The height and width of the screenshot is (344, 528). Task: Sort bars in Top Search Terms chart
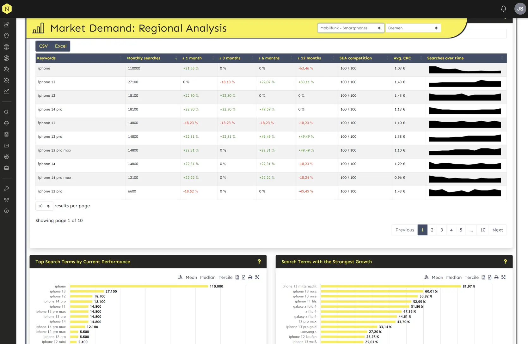180,277
